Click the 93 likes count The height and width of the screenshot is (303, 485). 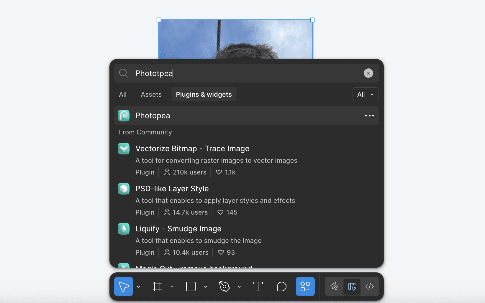point(227,252)
